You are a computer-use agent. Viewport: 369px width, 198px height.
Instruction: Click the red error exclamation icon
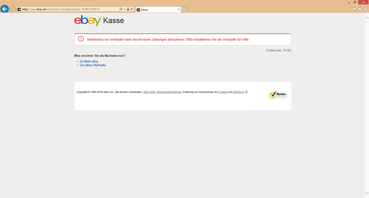point(81,39)
